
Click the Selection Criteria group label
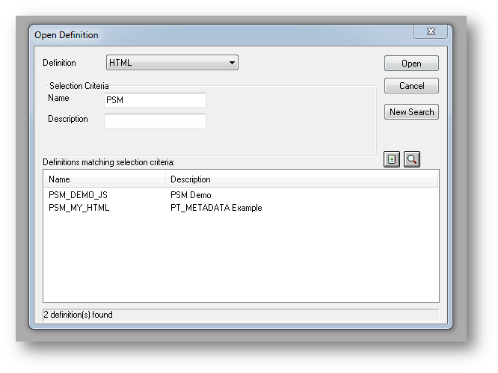[79, 86]
